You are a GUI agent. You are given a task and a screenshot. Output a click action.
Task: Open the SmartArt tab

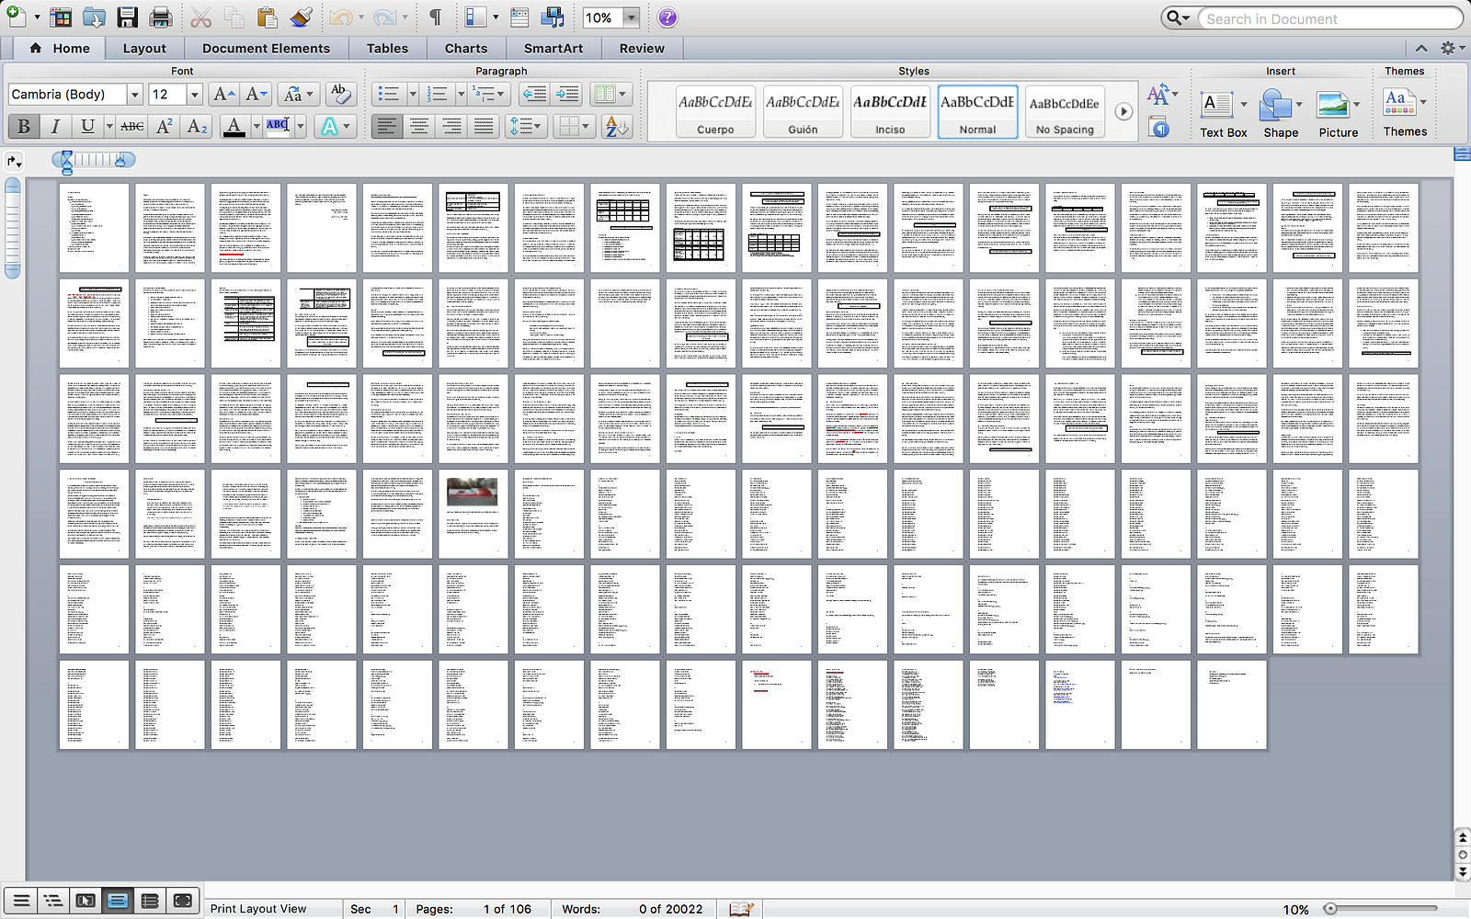pyautogui.click(x=553, y=49)
